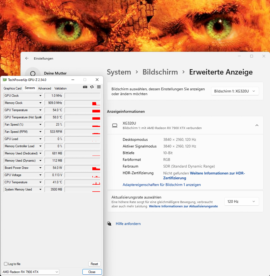Image resolution: width=270 pixels, height=276 pixels.
Task: Click the Board Power Draw history graph
Action: pyautogui.click(x=82, y=168)
